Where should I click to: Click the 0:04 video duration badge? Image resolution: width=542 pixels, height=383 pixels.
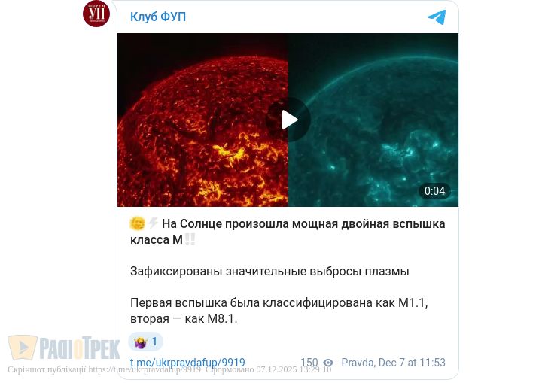[x=434, y=191]
